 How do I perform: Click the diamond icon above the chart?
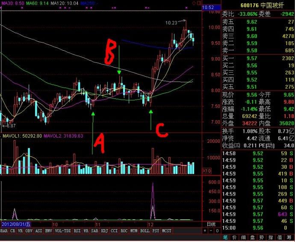(194, 3)
